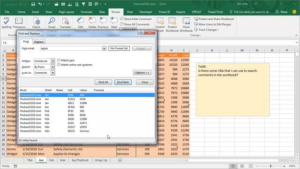
Task: Switch to the Developer ribbon tab
Action: tap(146, 12)
